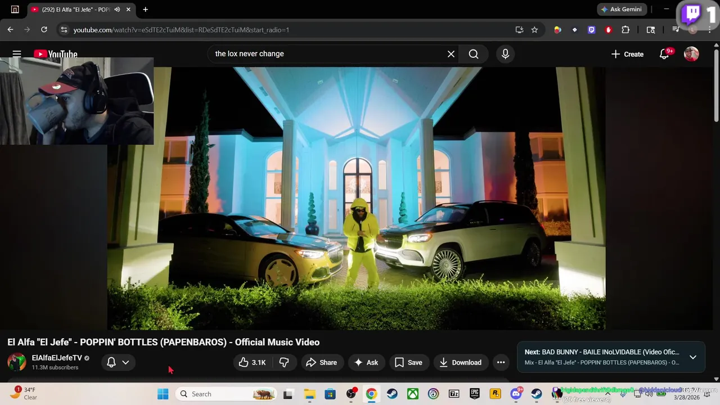Screen dimensions: 720x405
Task: Expand notification options chevron
Action: pos(125,362)
